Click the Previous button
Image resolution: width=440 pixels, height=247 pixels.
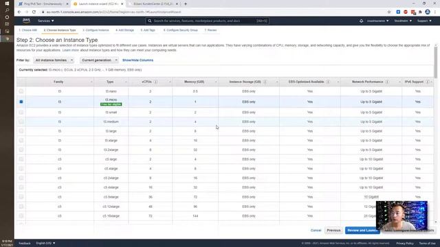(x=333, y=231)
